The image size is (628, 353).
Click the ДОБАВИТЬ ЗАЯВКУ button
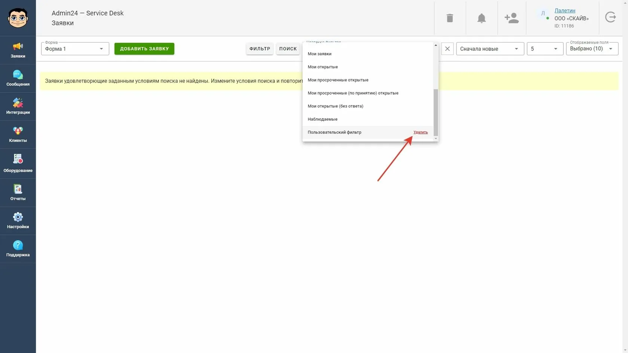(144, 49)
